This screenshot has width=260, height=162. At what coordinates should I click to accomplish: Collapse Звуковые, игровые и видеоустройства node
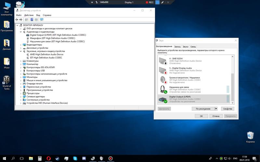pos(21,51)
